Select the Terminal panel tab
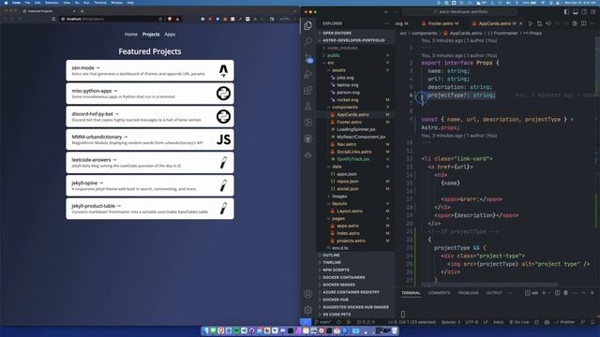This screenshot has height=337, width=600. click(411, 293)
